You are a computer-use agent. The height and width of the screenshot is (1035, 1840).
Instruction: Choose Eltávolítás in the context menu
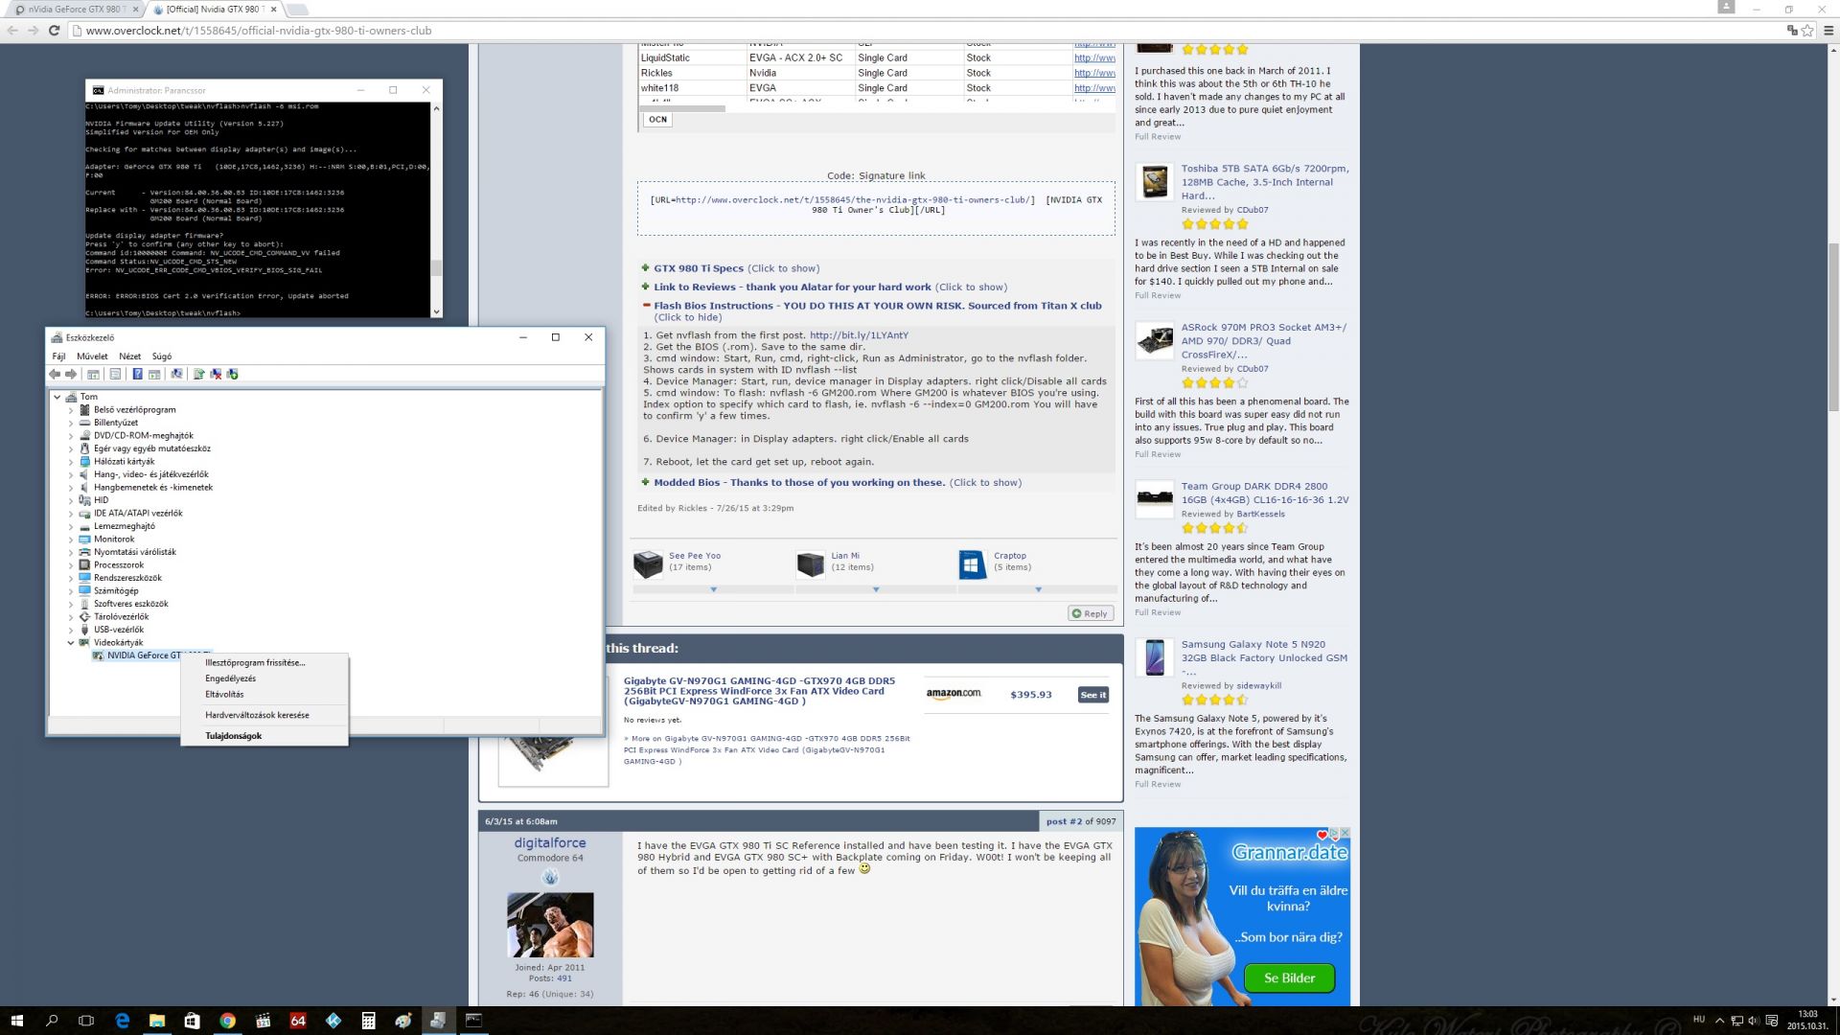coord(264,695)
